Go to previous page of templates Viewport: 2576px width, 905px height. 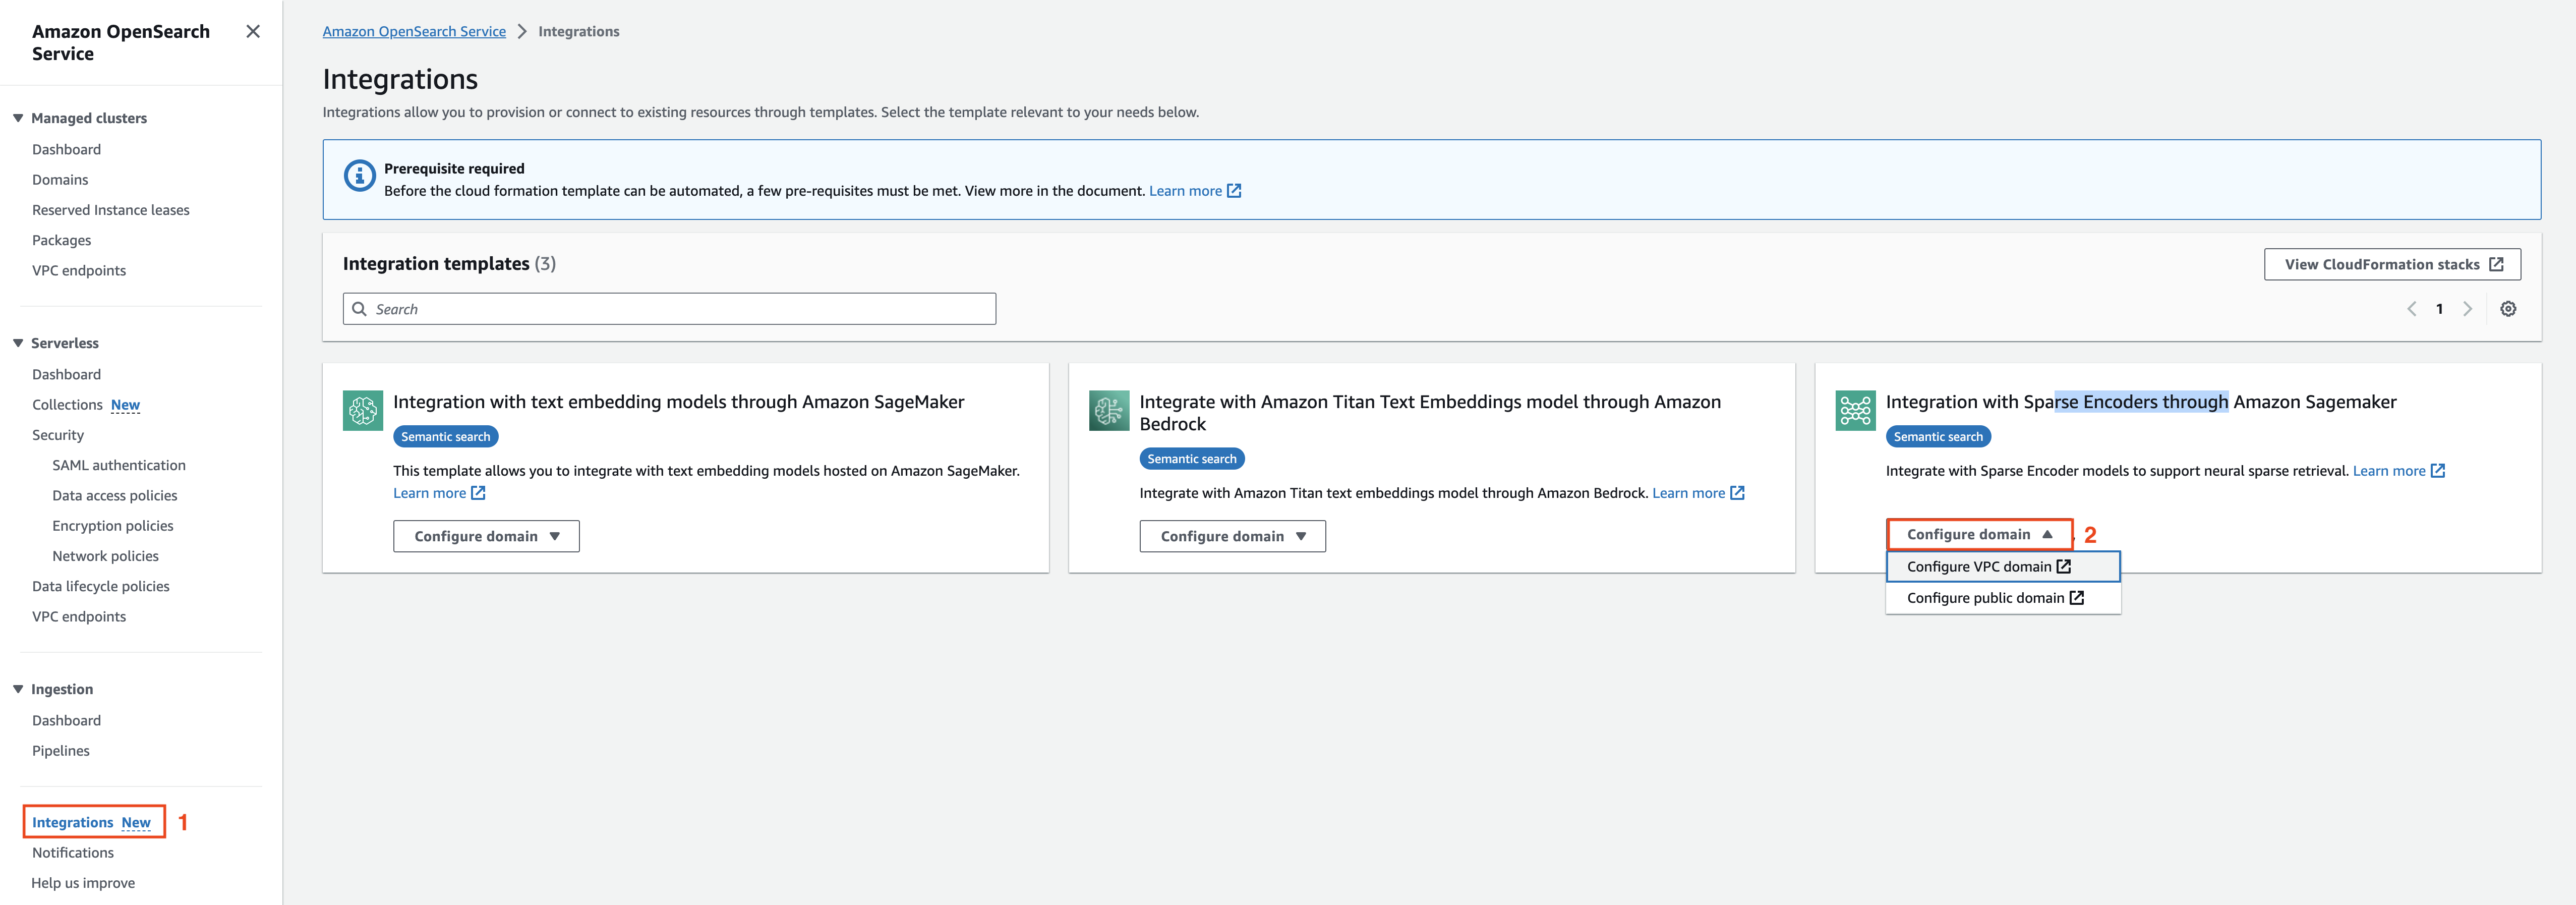(2411, 309)
